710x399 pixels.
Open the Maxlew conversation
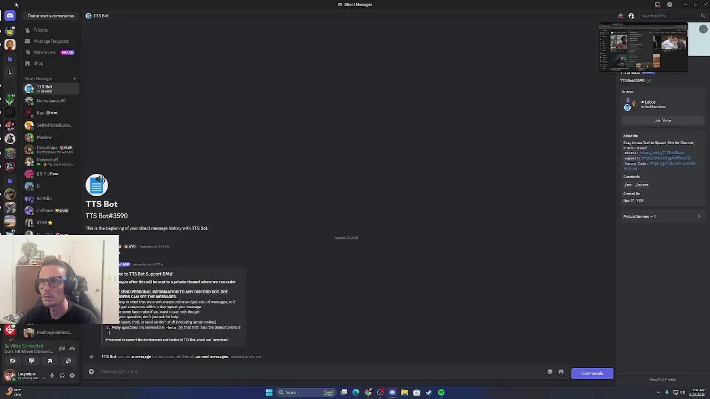(x=50, y=137)
